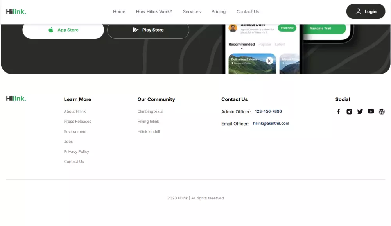Click Contact Us footer heading
Screen dimensions: 391x226
[x=234, y=99]
